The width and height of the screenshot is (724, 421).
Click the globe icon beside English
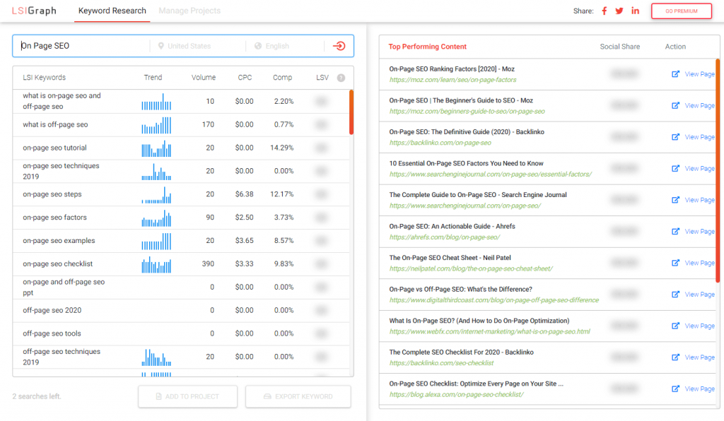pos(258,46)
